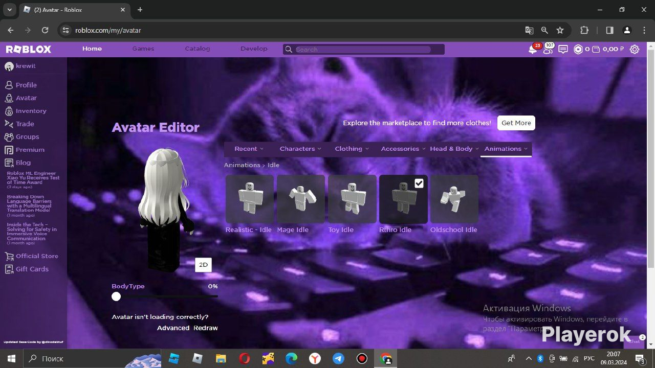The width and height of the screenshot is (655, 368).
Task: Switch to the Avatar - Roblox browser tab
Action: [75, 10]
